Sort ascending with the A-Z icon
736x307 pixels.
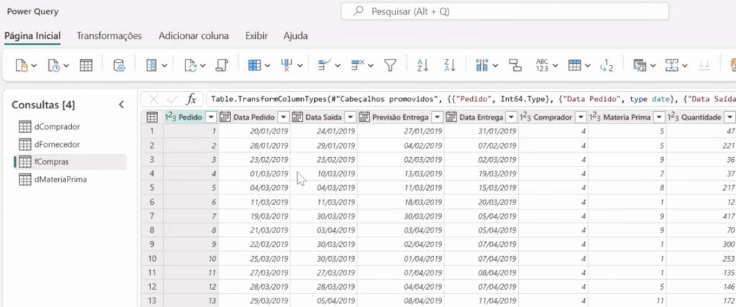click(423, 65)
